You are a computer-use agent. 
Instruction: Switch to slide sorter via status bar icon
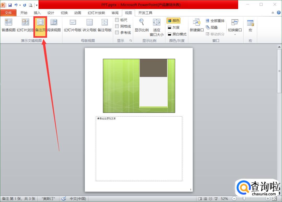coord(205,199)
